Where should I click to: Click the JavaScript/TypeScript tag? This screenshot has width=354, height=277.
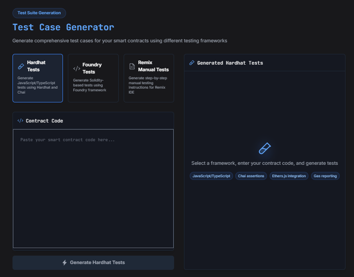tap(211, 176)
